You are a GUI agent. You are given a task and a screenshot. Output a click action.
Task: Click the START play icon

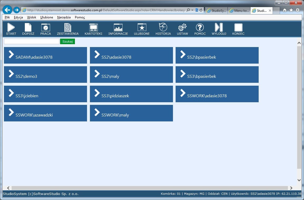click(x=11, y=27)
